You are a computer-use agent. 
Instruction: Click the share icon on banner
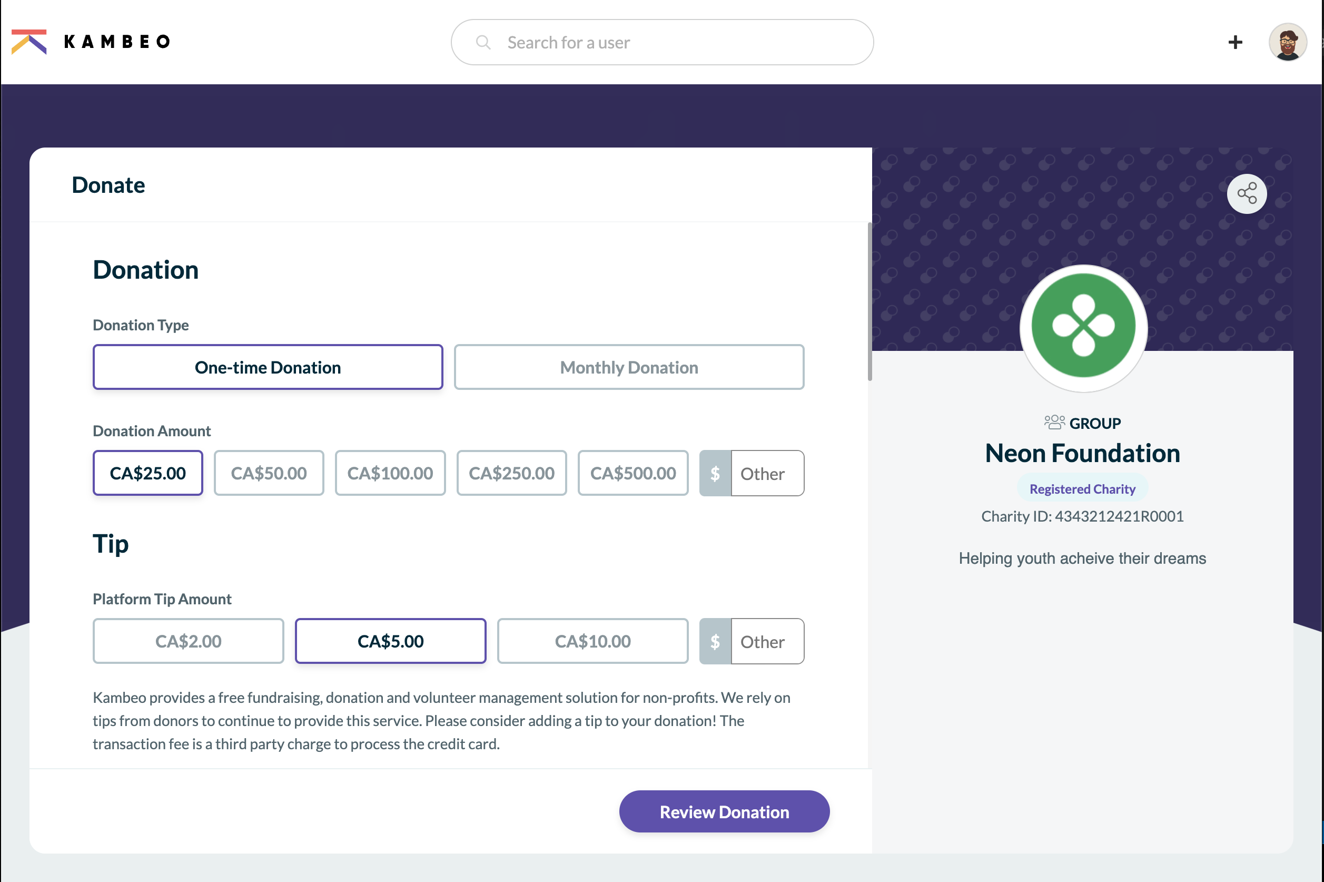click(x=1246, y=193)
